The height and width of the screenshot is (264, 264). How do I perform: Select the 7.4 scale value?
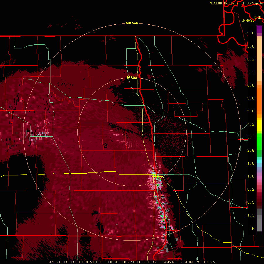click(251, 72)
